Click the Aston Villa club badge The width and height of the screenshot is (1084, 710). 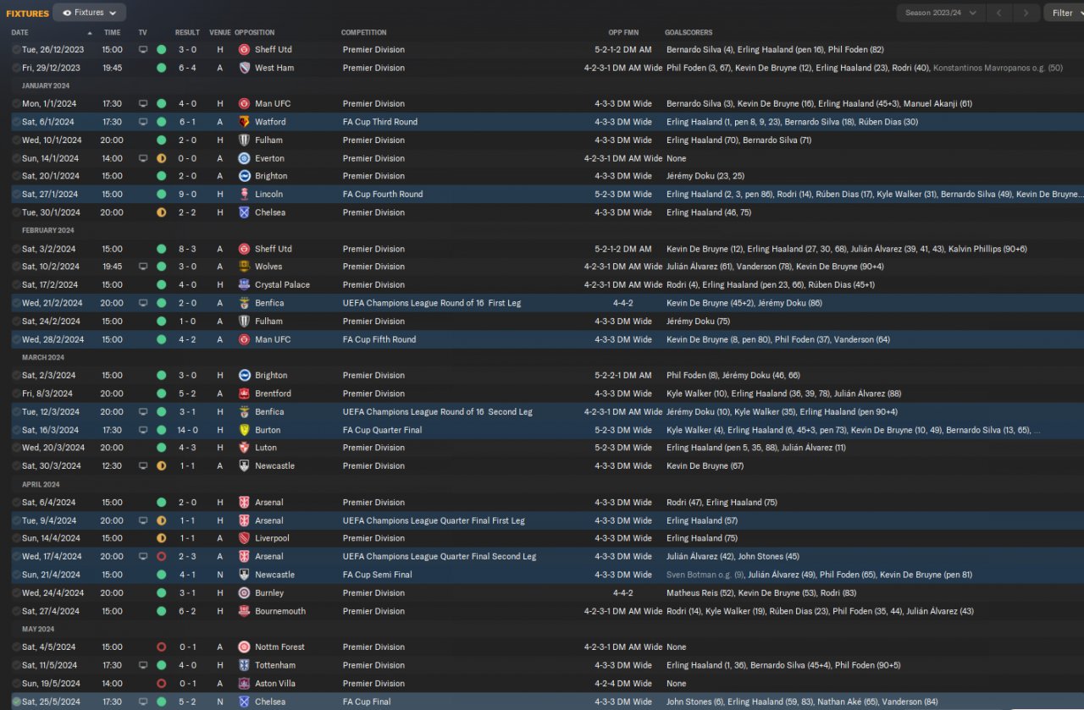(x=244, y=684)
